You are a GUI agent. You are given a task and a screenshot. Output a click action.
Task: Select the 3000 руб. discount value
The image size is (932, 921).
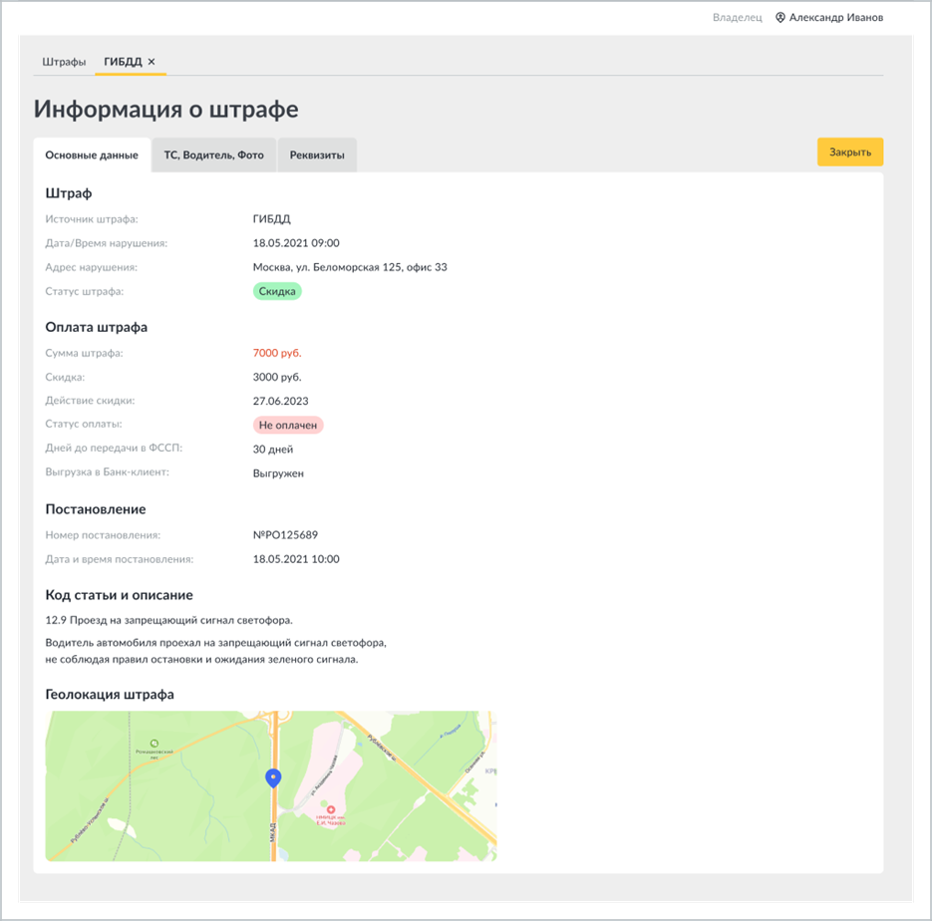point(277,378)
